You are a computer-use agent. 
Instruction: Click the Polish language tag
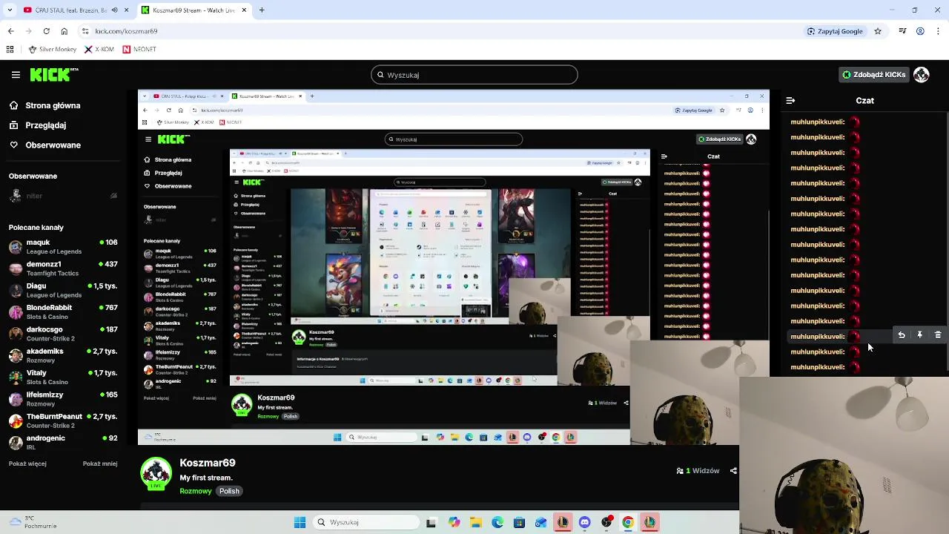click(x=229, y=491)
